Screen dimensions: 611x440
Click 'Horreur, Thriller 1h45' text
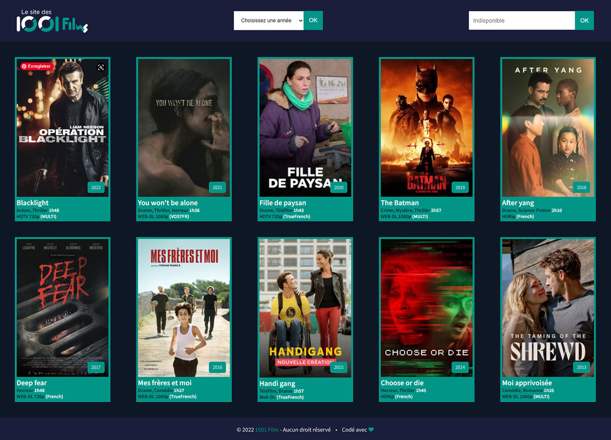[x=403, y=390]
